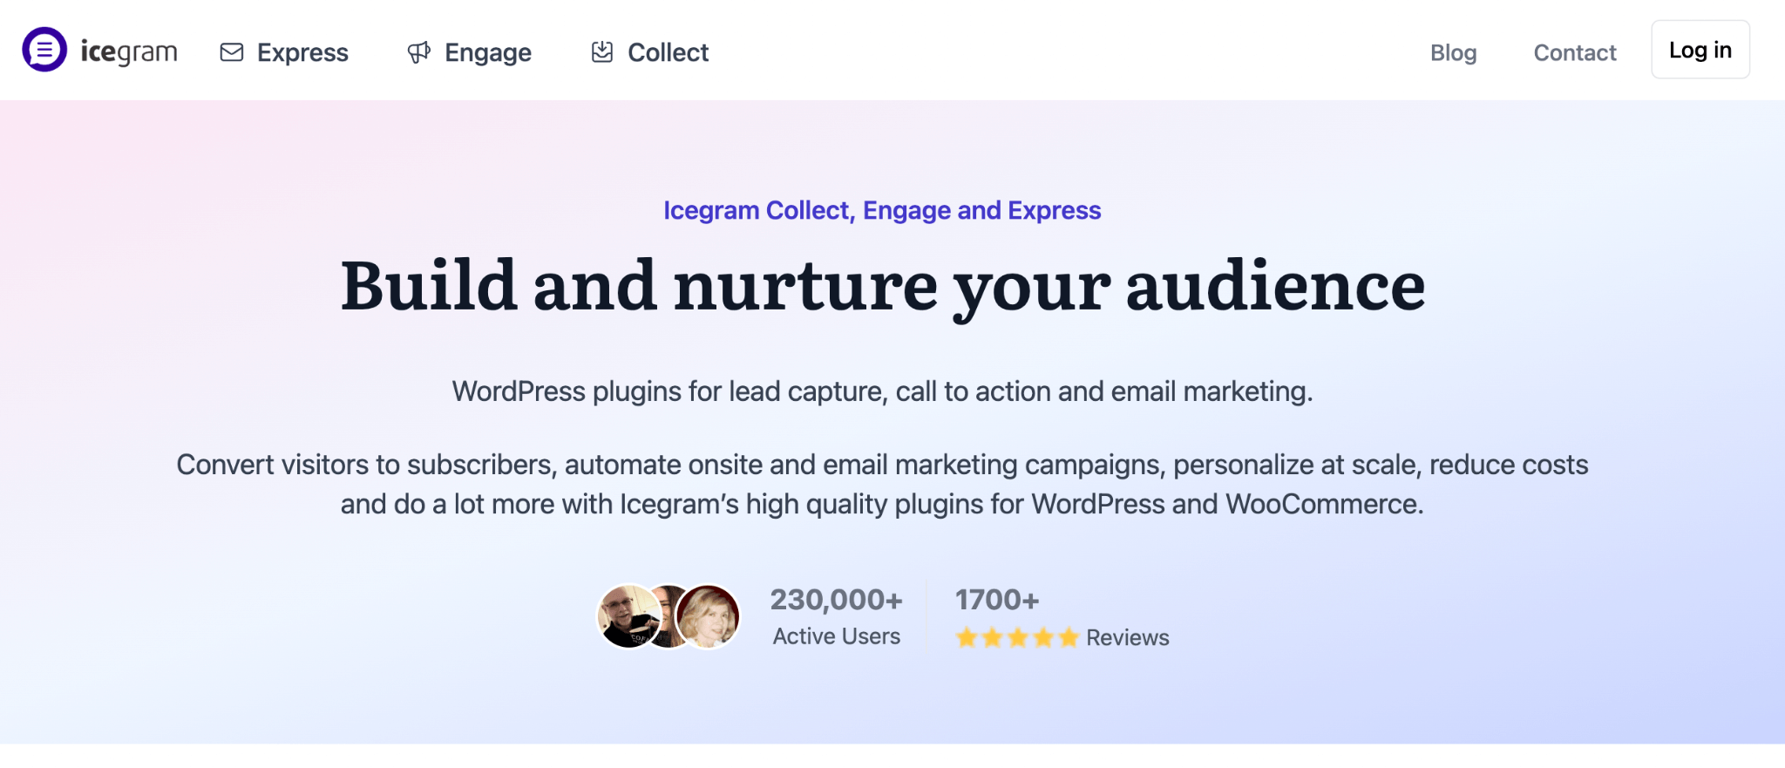Click the megaphone icon beside Engage
The width and height of the screenshot is (1785, 768).
click(x=419, y=51)
